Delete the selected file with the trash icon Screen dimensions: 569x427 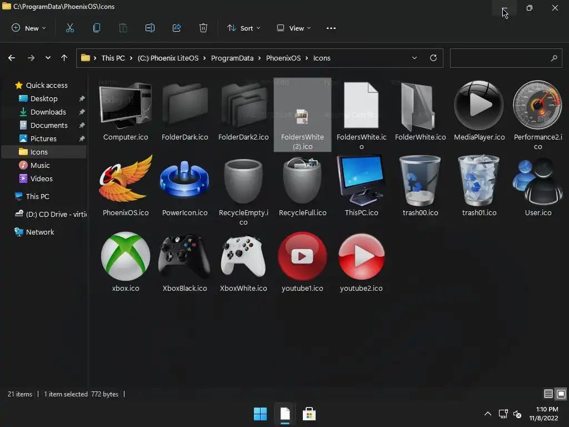[203, 28]
